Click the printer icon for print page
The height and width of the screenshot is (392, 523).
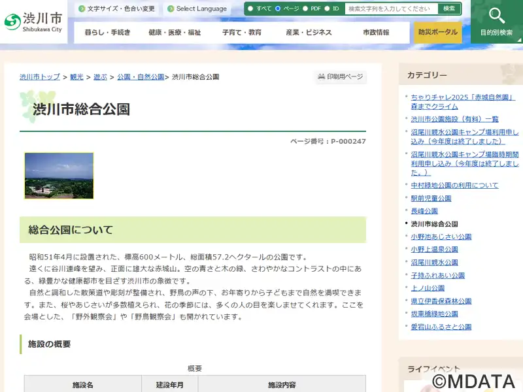coord(321,77)
